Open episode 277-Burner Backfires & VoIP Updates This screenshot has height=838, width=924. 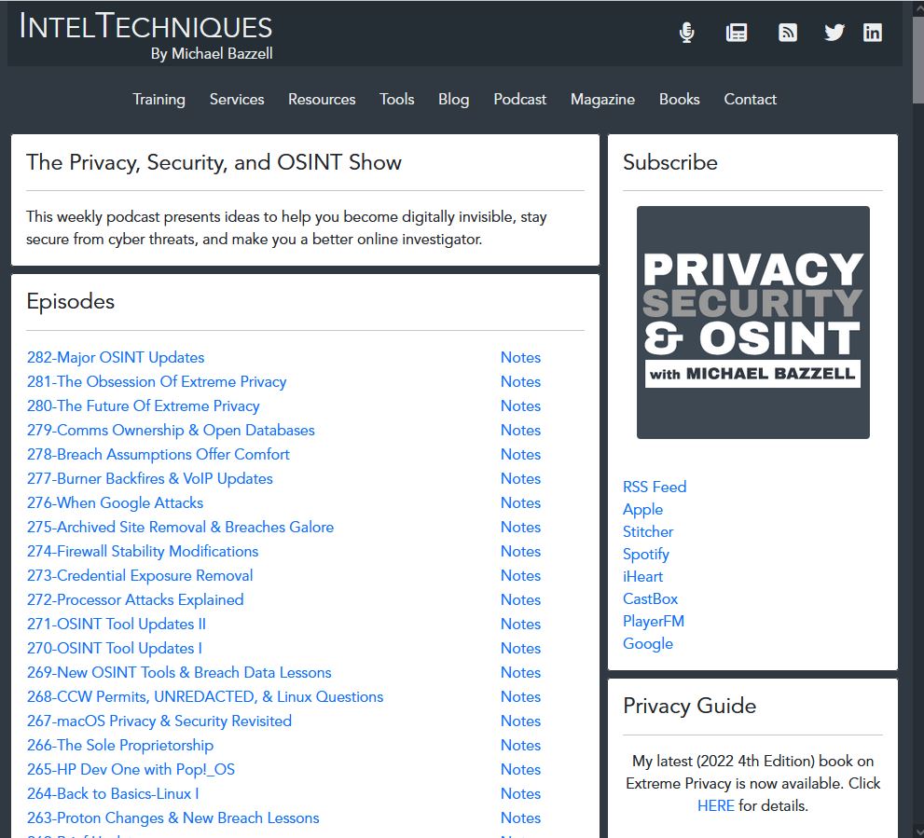click(x=150, y=478)
